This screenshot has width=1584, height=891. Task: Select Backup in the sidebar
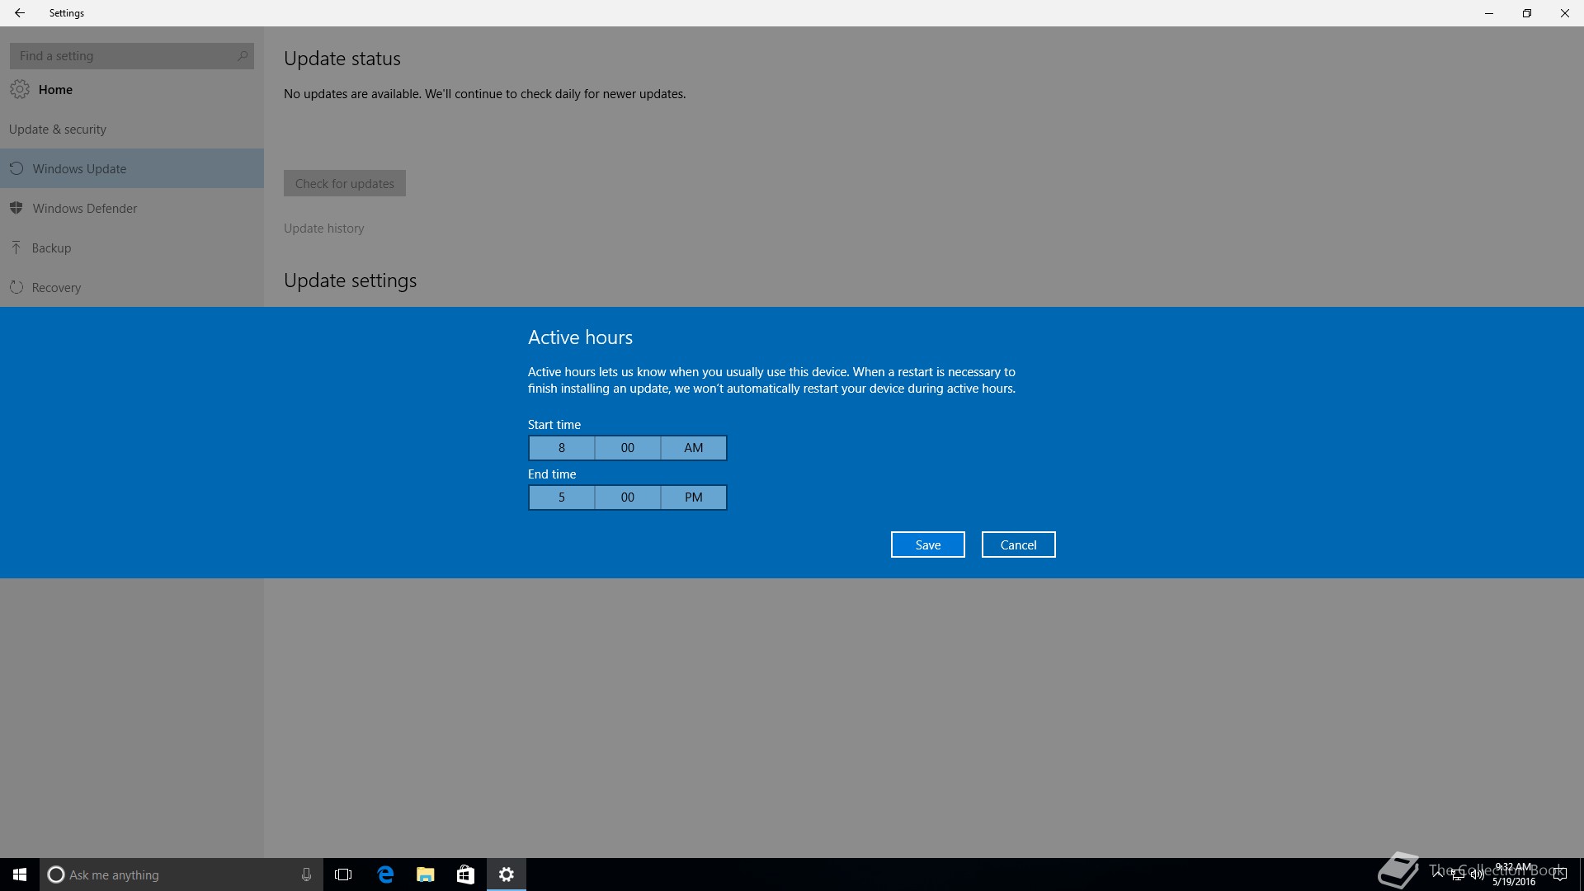132,247
